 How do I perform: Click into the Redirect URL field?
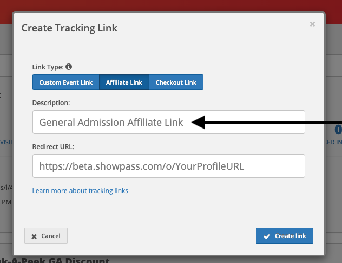pos(169,166)
